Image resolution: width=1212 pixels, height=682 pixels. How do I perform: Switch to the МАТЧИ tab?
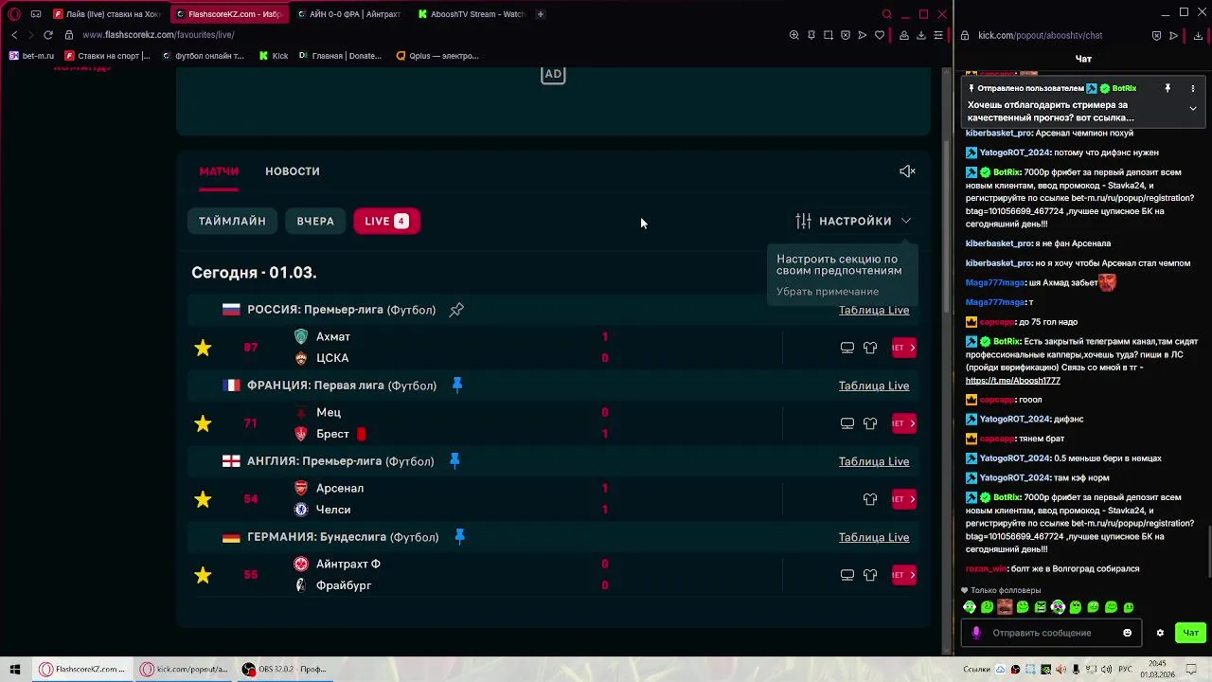coord(219,171)
